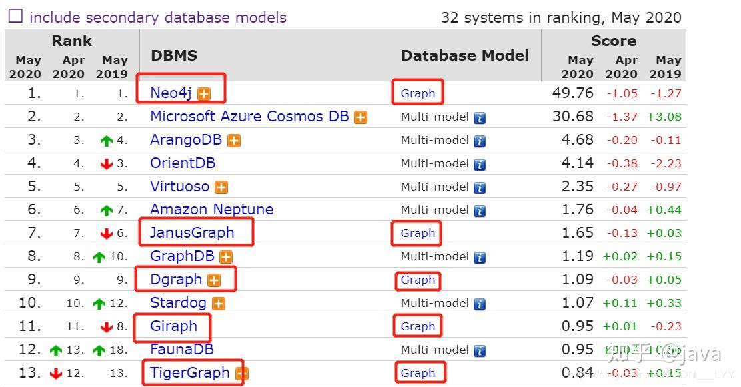Click the info icon in the FaunaDB row
The width and height of the screenshot is (741, 387).
point(479,351)
